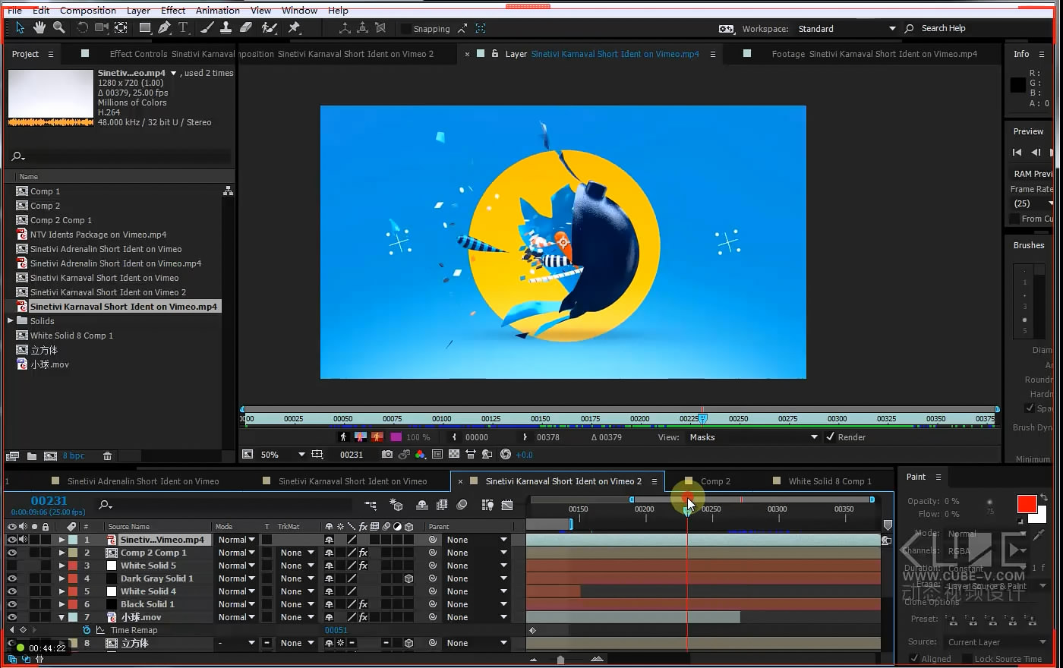Click the Graph Editor icon in timeline
Image resolution: width=1063 pixels, height=668 pixels.
coord(507,505)
